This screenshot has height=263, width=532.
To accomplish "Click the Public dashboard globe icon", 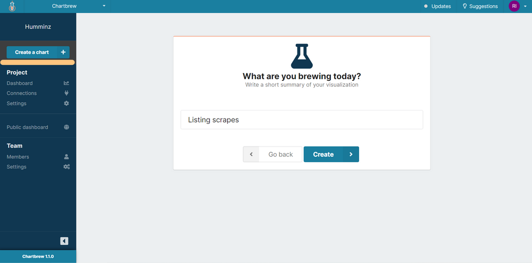I will point(66,128).
